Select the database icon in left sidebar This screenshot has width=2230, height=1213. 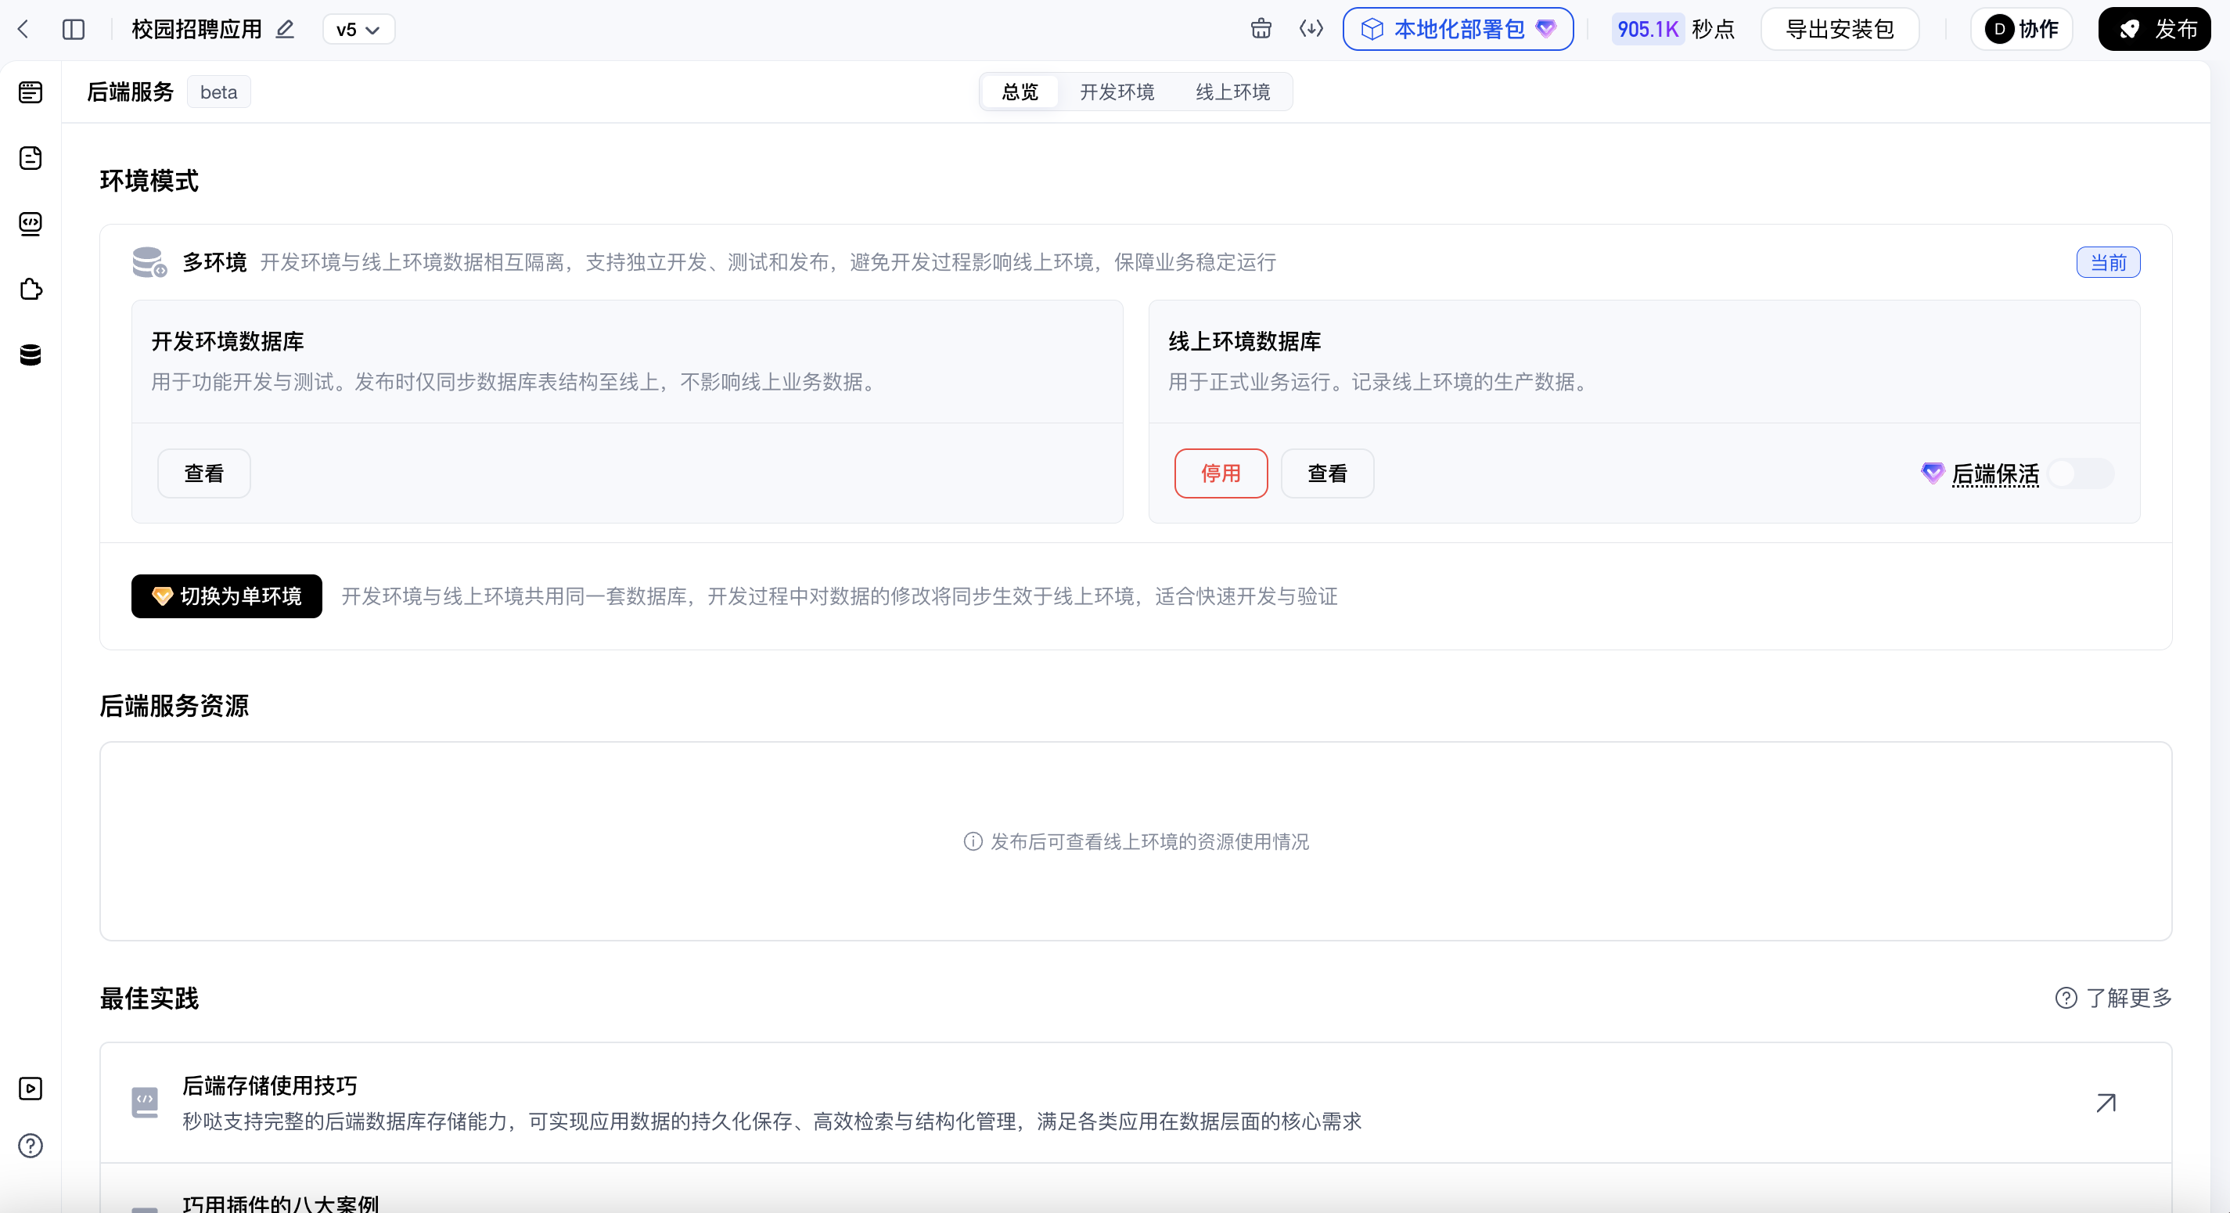pos(31,355)
